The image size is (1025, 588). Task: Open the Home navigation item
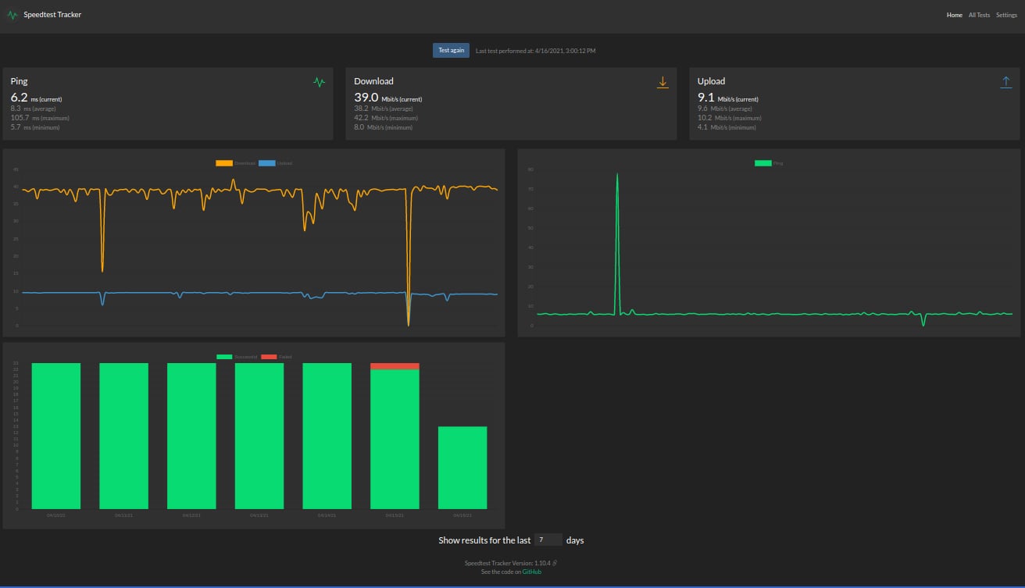coord(954,15)
